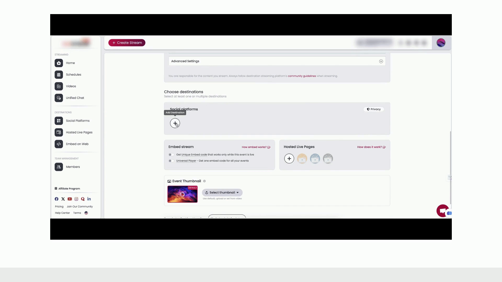Go to the Members menu item
The image size is (502, 282).
73,167
